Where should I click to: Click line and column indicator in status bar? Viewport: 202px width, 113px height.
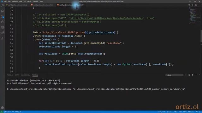click(162, 112)
